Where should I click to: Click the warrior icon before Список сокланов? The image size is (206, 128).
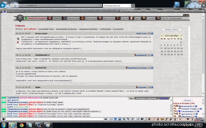click(158, 18)
